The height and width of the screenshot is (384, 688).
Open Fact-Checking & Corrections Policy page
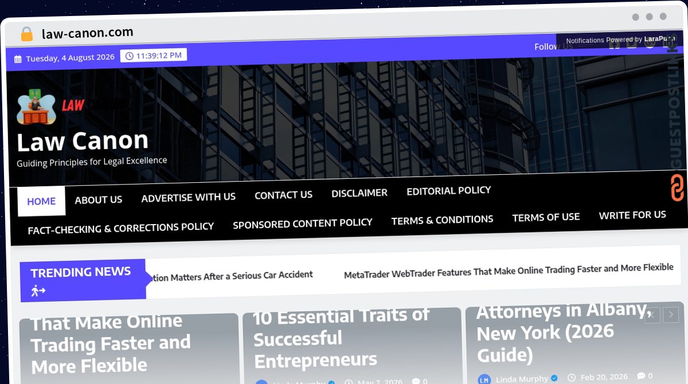[x=121, y=228]
